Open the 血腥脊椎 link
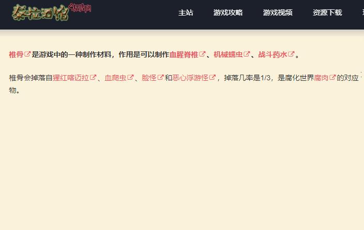 184,55
